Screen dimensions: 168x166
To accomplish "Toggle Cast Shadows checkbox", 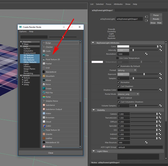I will 118,86.
